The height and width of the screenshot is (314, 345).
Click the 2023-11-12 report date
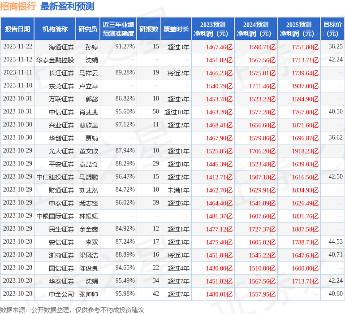point(17,59)
